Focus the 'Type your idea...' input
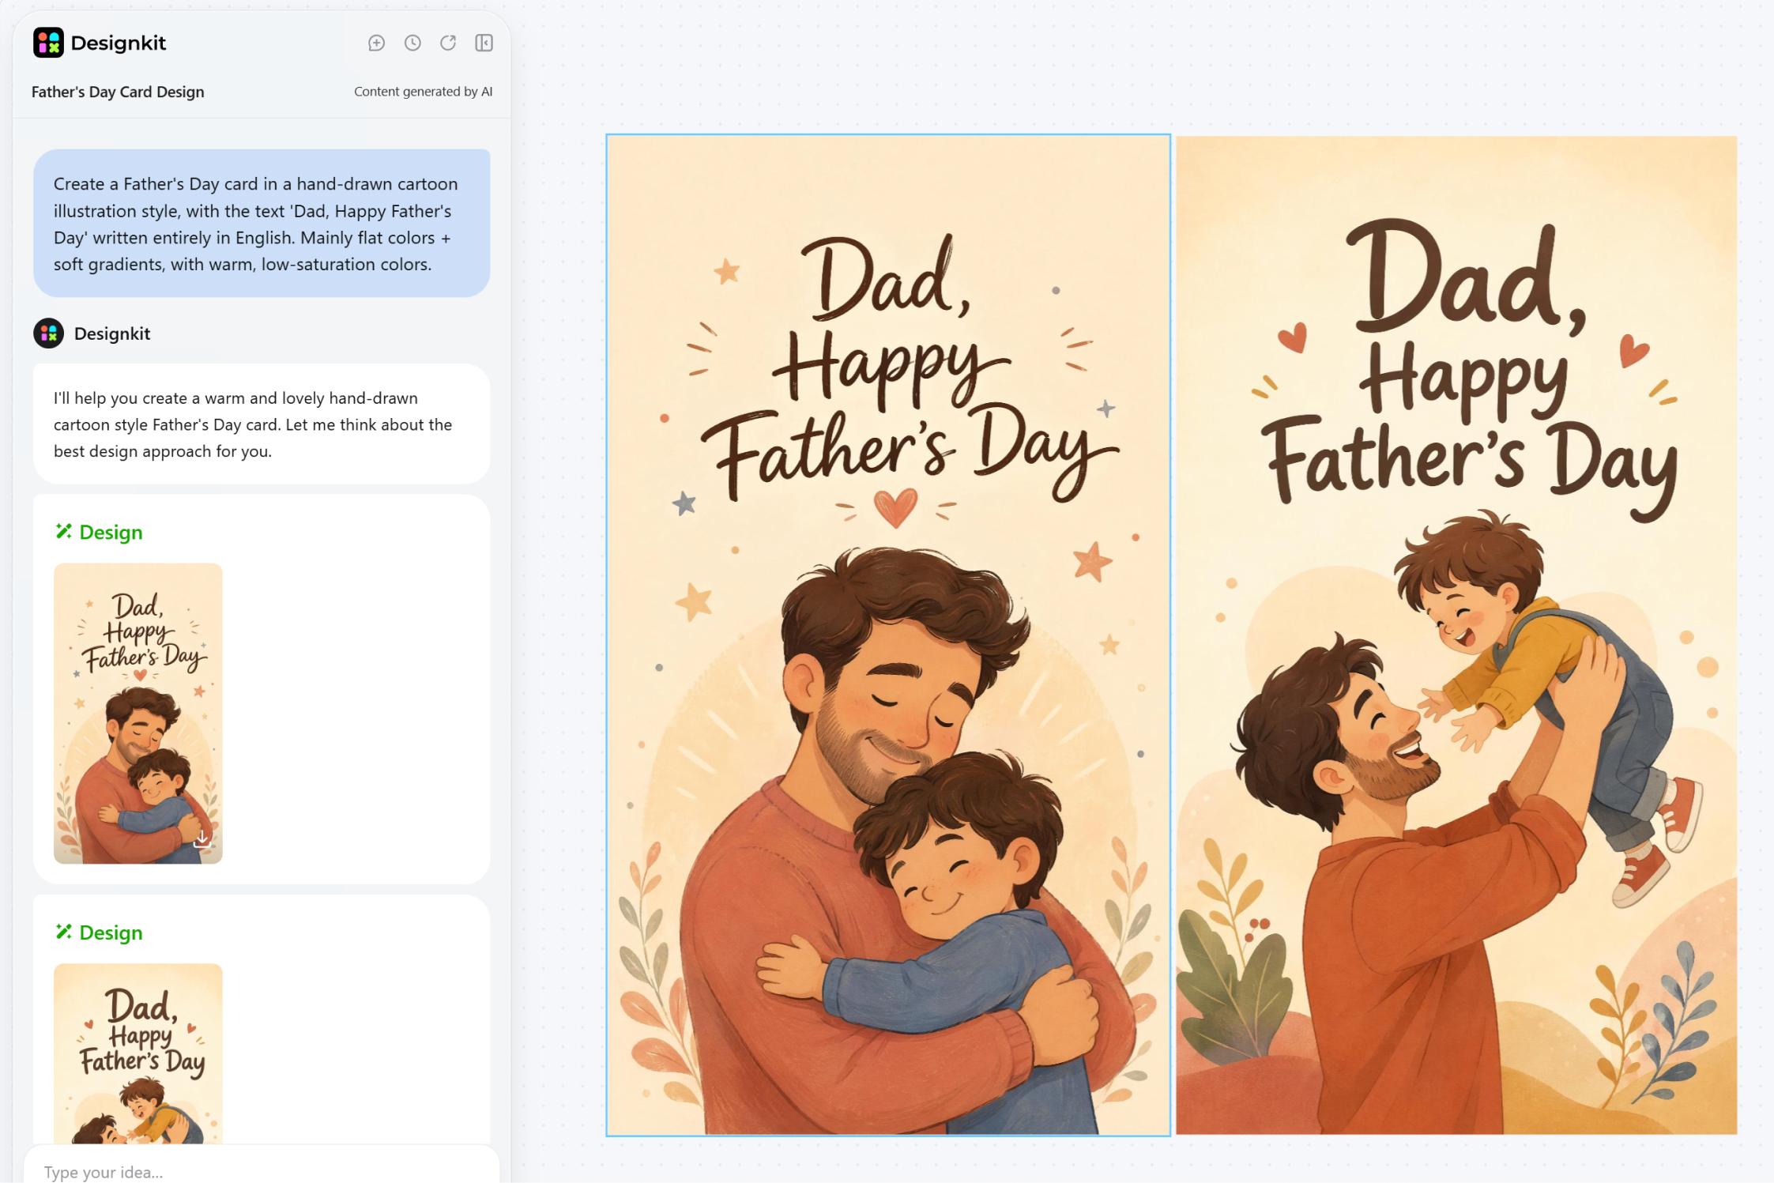Viewport: 1774px width, 1183px height. point(262,1171)
